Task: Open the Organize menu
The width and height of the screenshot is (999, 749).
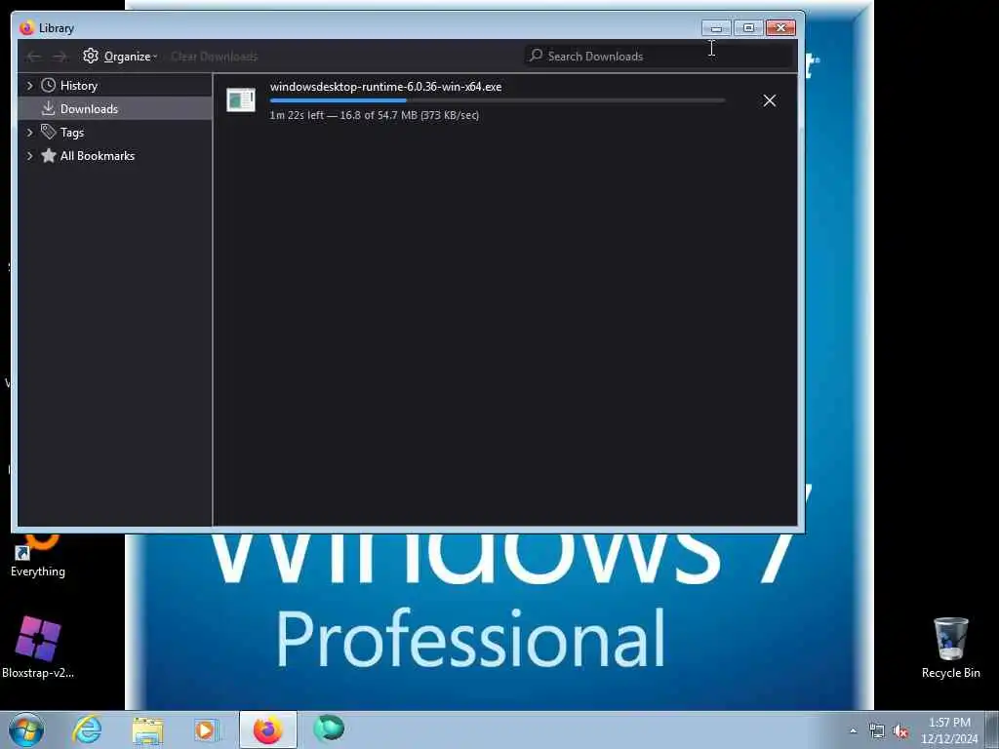Action: (120, 56)
